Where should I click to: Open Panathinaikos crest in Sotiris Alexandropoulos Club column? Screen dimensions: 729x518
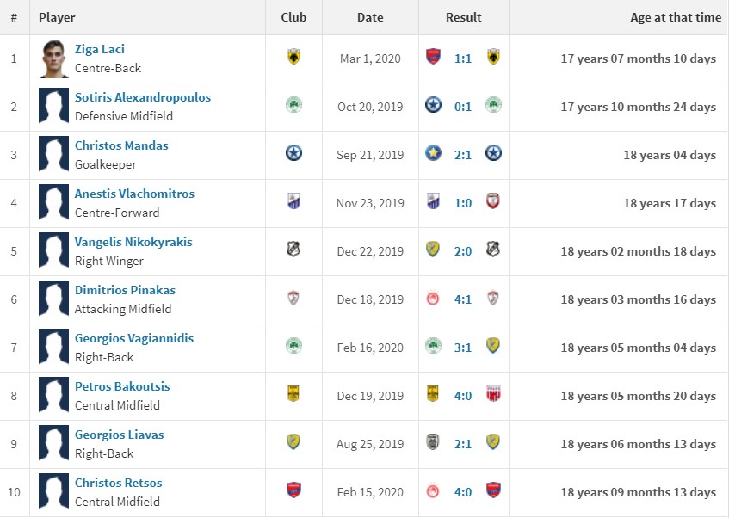(x=293, y=105)
